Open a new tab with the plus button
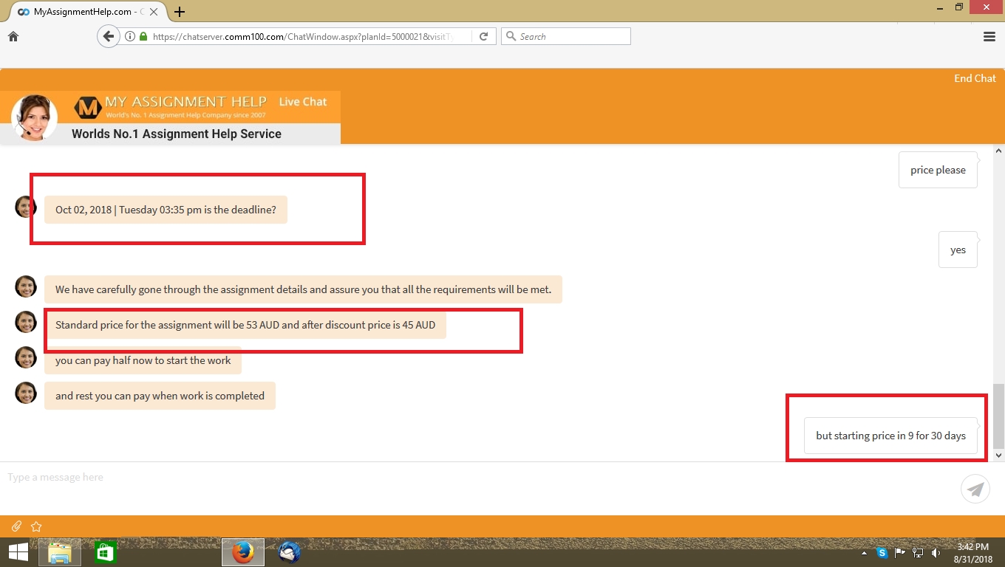The height and width of the screenshot is (567, 1005). 180,12
